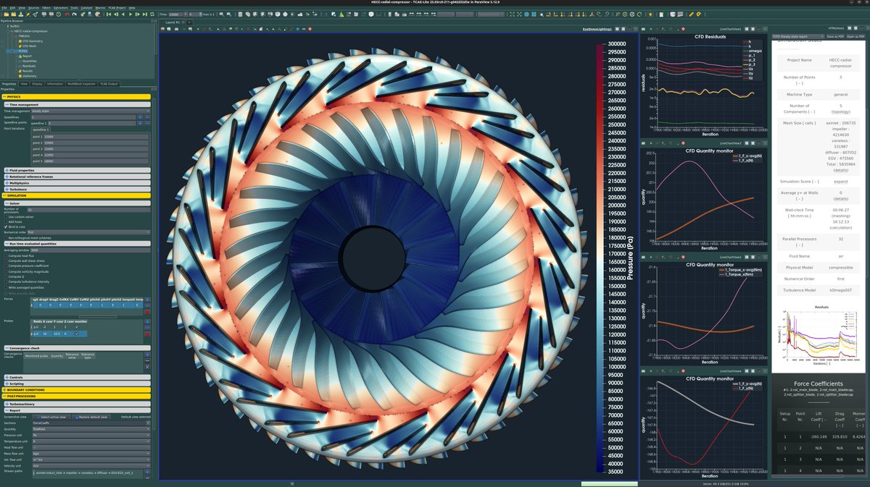Image resolution: width=870 pixels, height=487 pixels.
Task: Select Residuals item in Pipeline Browser
Action: [x=29, y=66]
